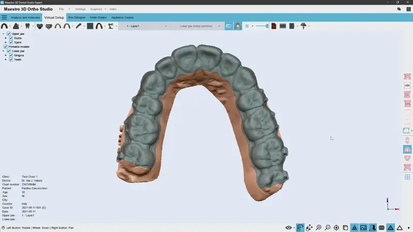This screenshot has height=232, width=413.
Task: Uncheck the Gingiva checkbox
Action: [x=11, y=55]
